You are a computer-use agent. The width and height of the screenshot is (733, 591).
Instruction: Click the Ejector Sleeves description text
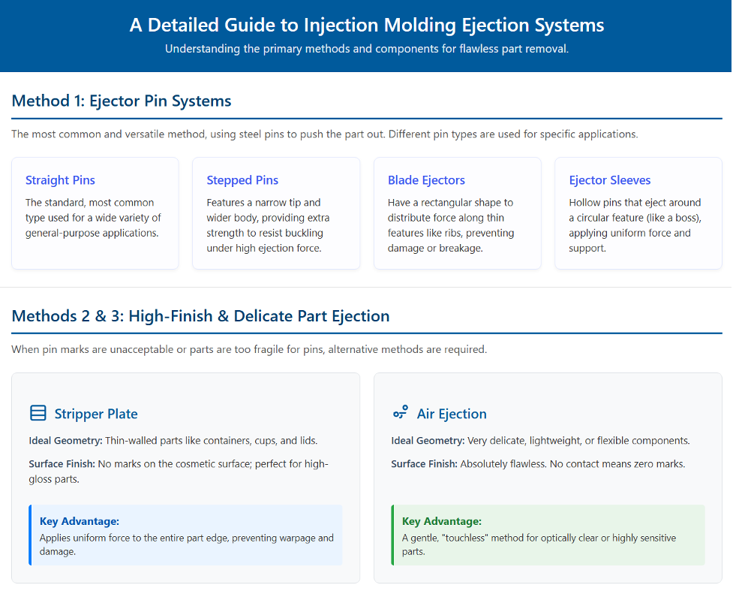[x=635, y=225]
